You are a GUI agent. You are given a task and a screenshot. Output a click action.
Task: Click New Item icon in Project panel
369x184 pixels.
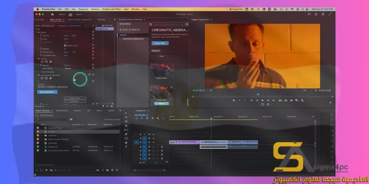(112, 170)
